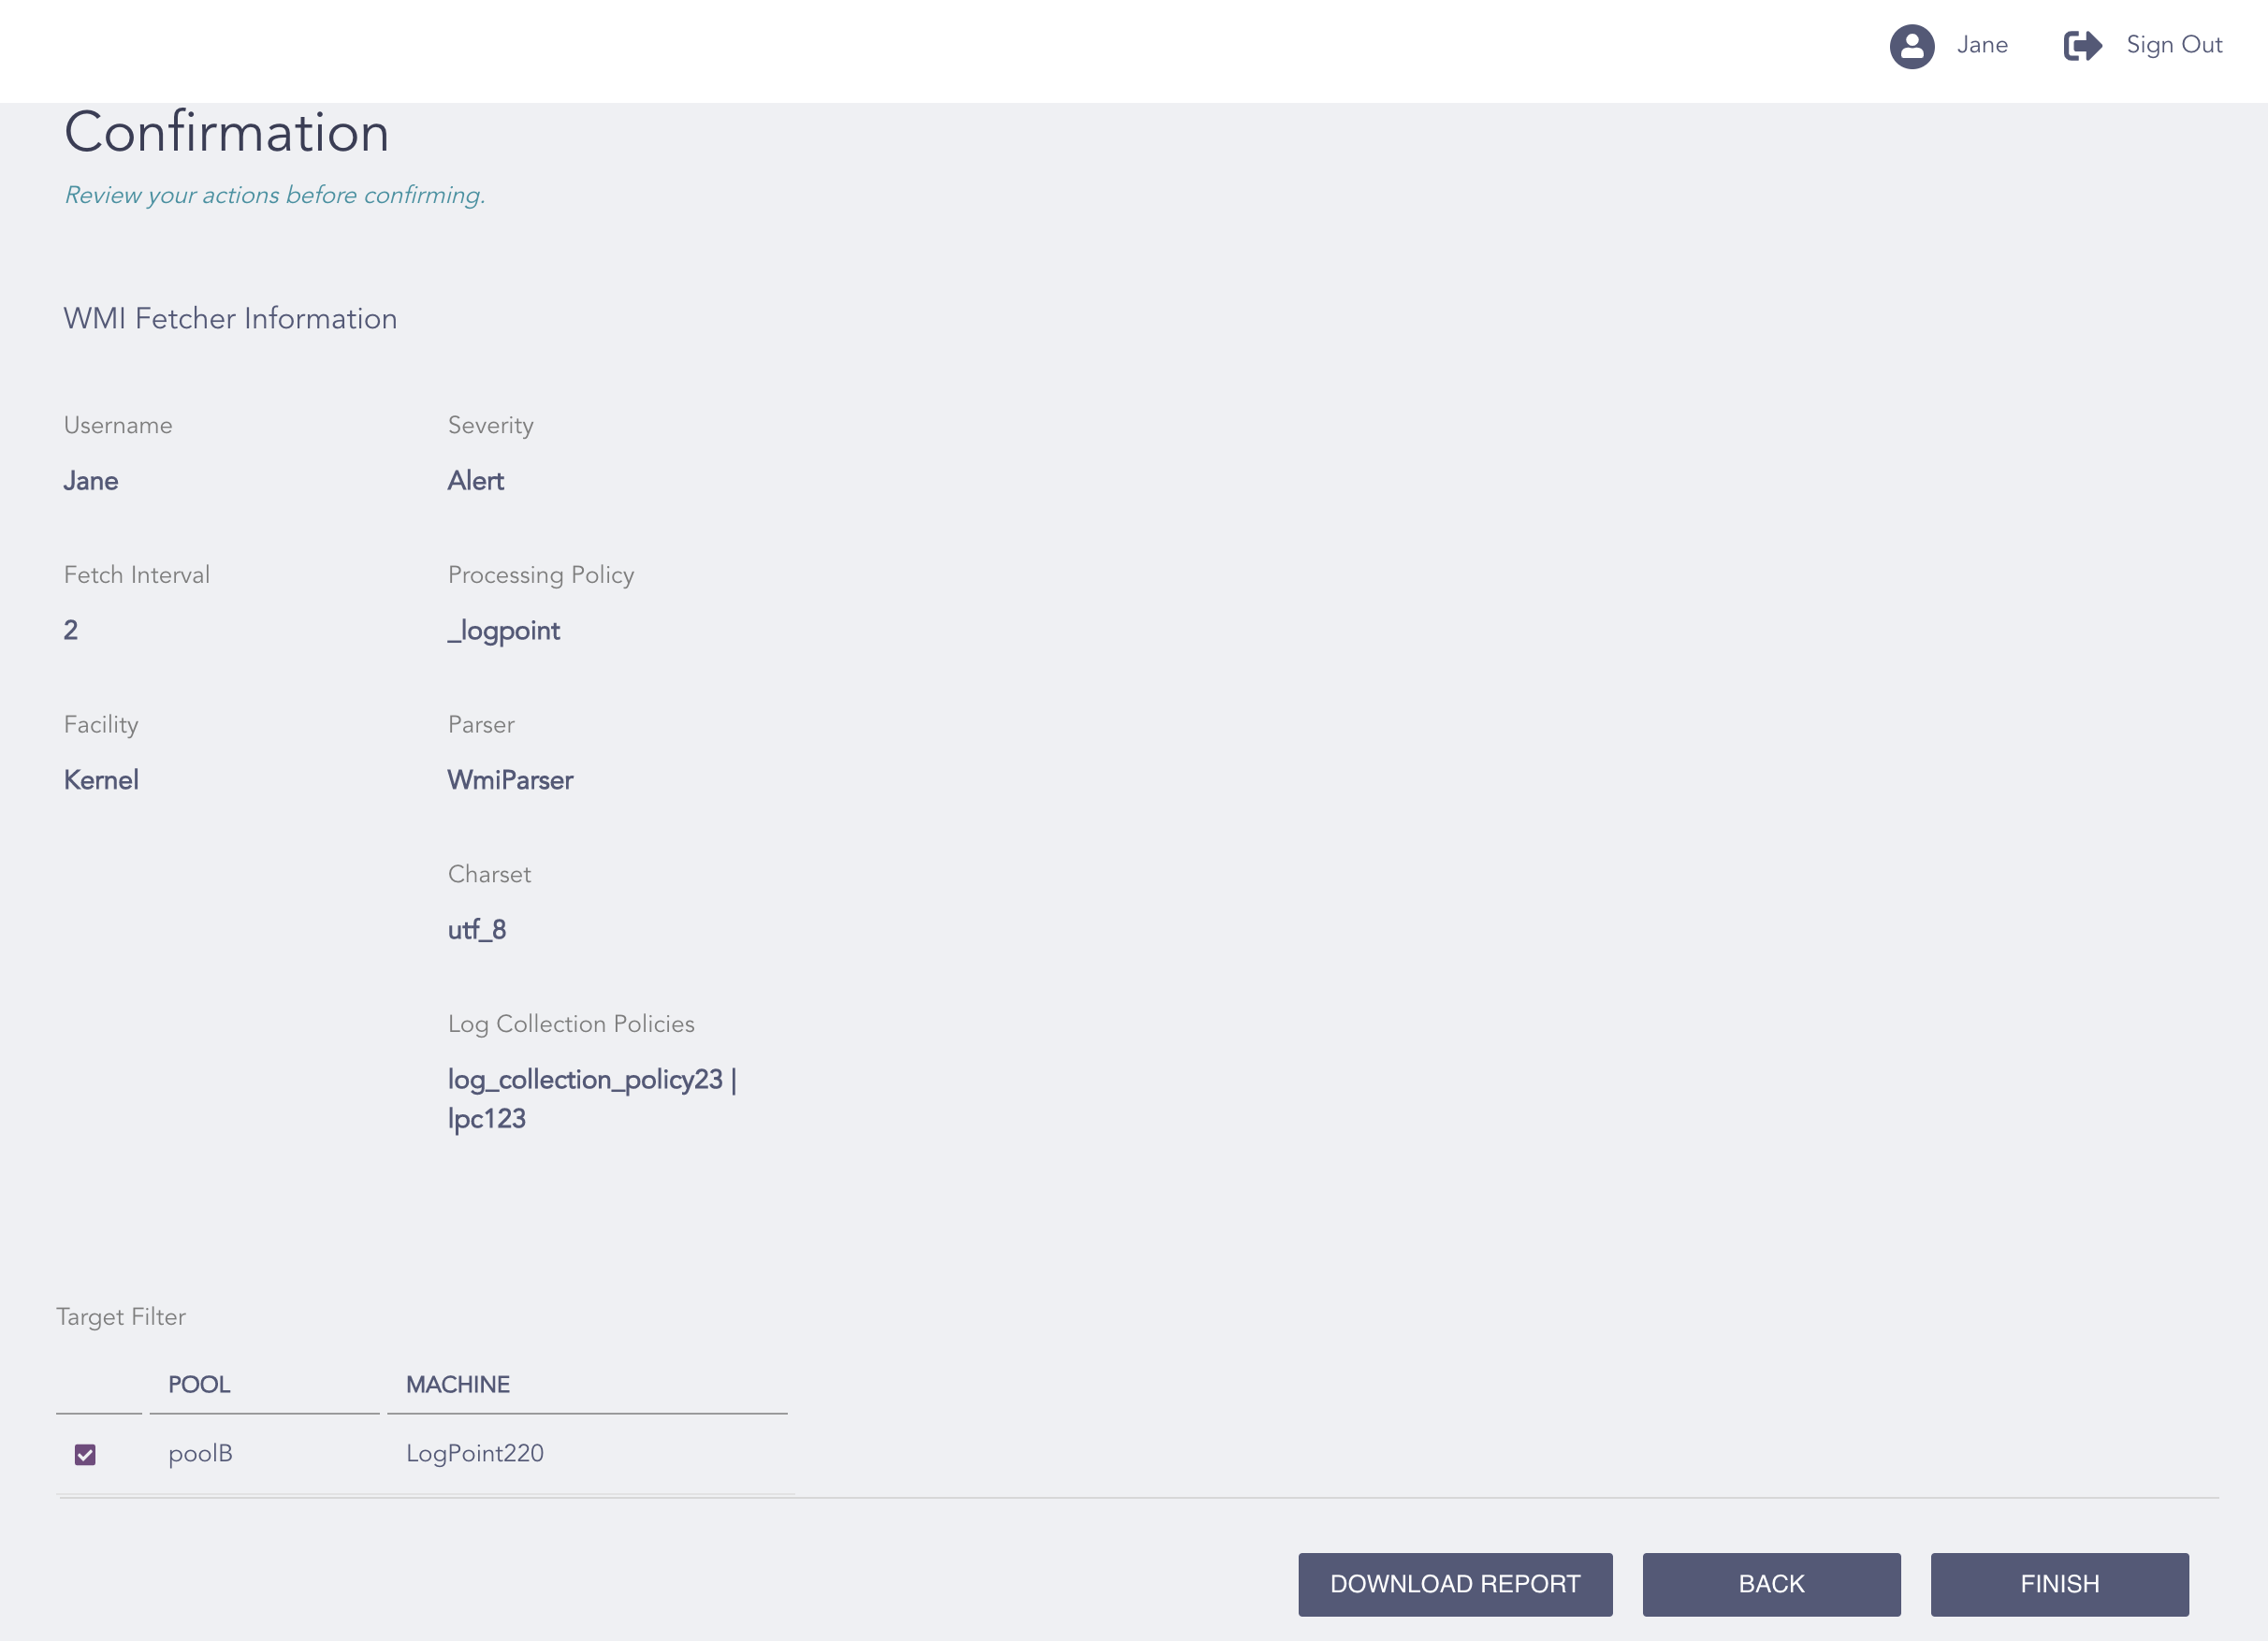Click the Kernel facility value
This screenshot has height=1641, width=2268.
101,780
